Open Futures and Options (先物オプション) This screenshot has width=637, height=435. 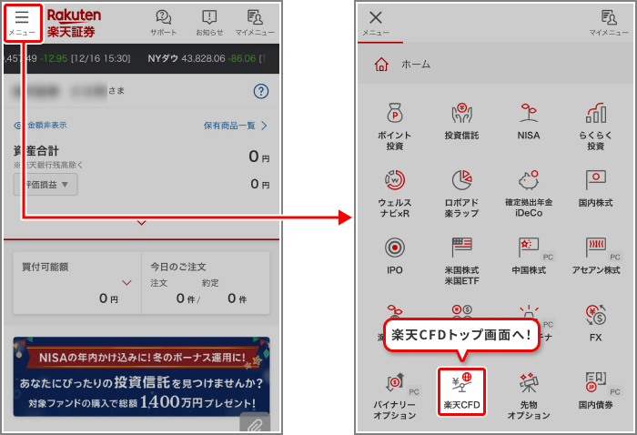coord(529,396)
